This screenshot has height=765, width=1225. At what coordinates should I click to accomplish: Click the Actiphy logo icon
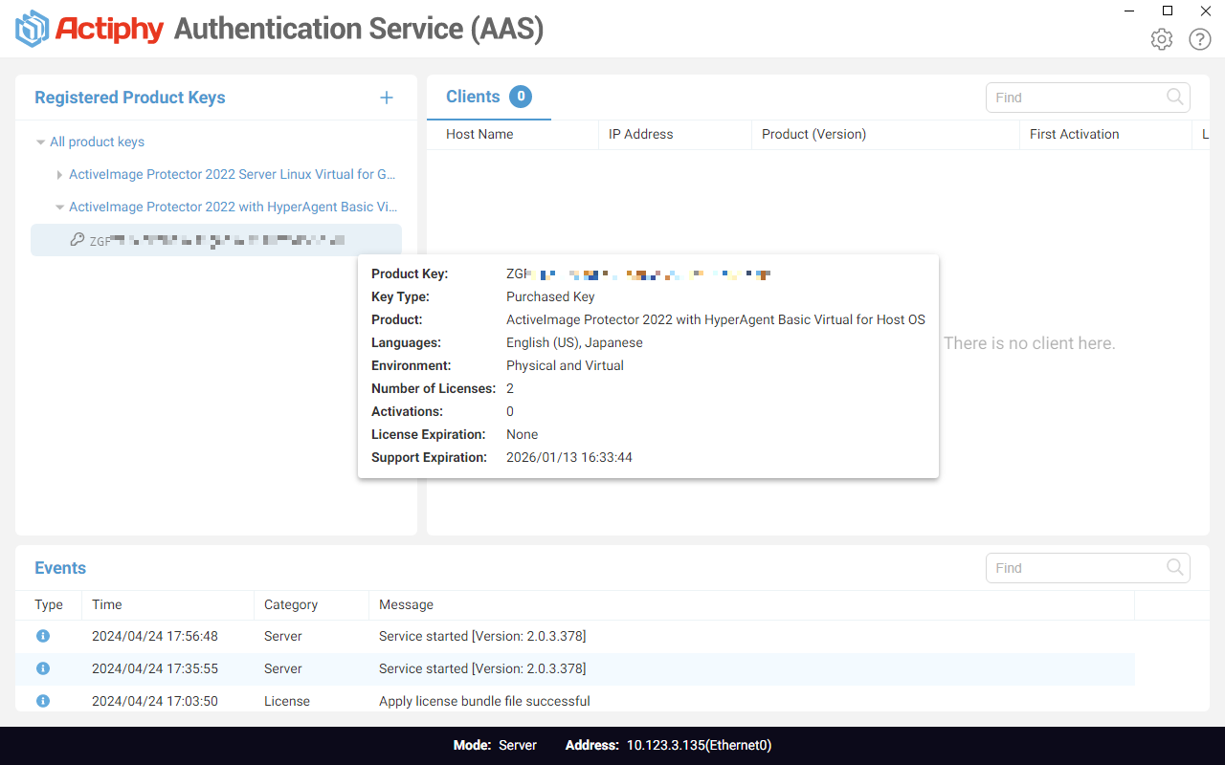tap(33, 29)
